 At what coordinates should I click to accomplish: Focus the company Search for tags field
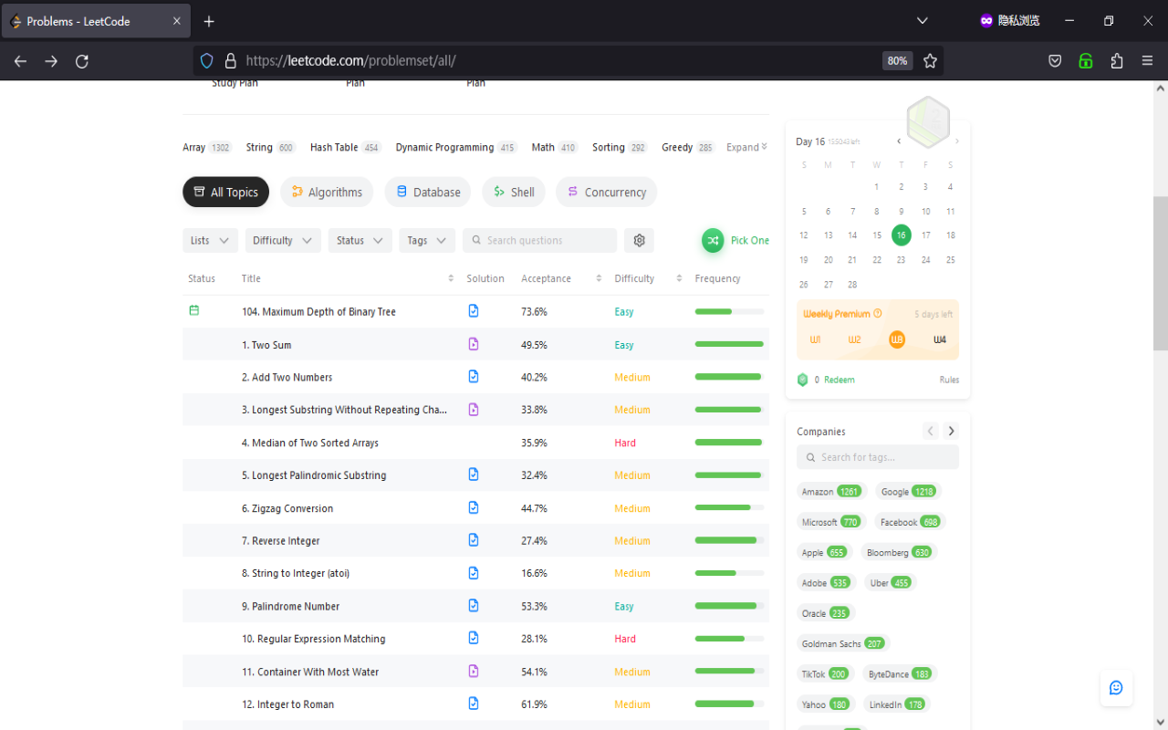coord(878,457)
